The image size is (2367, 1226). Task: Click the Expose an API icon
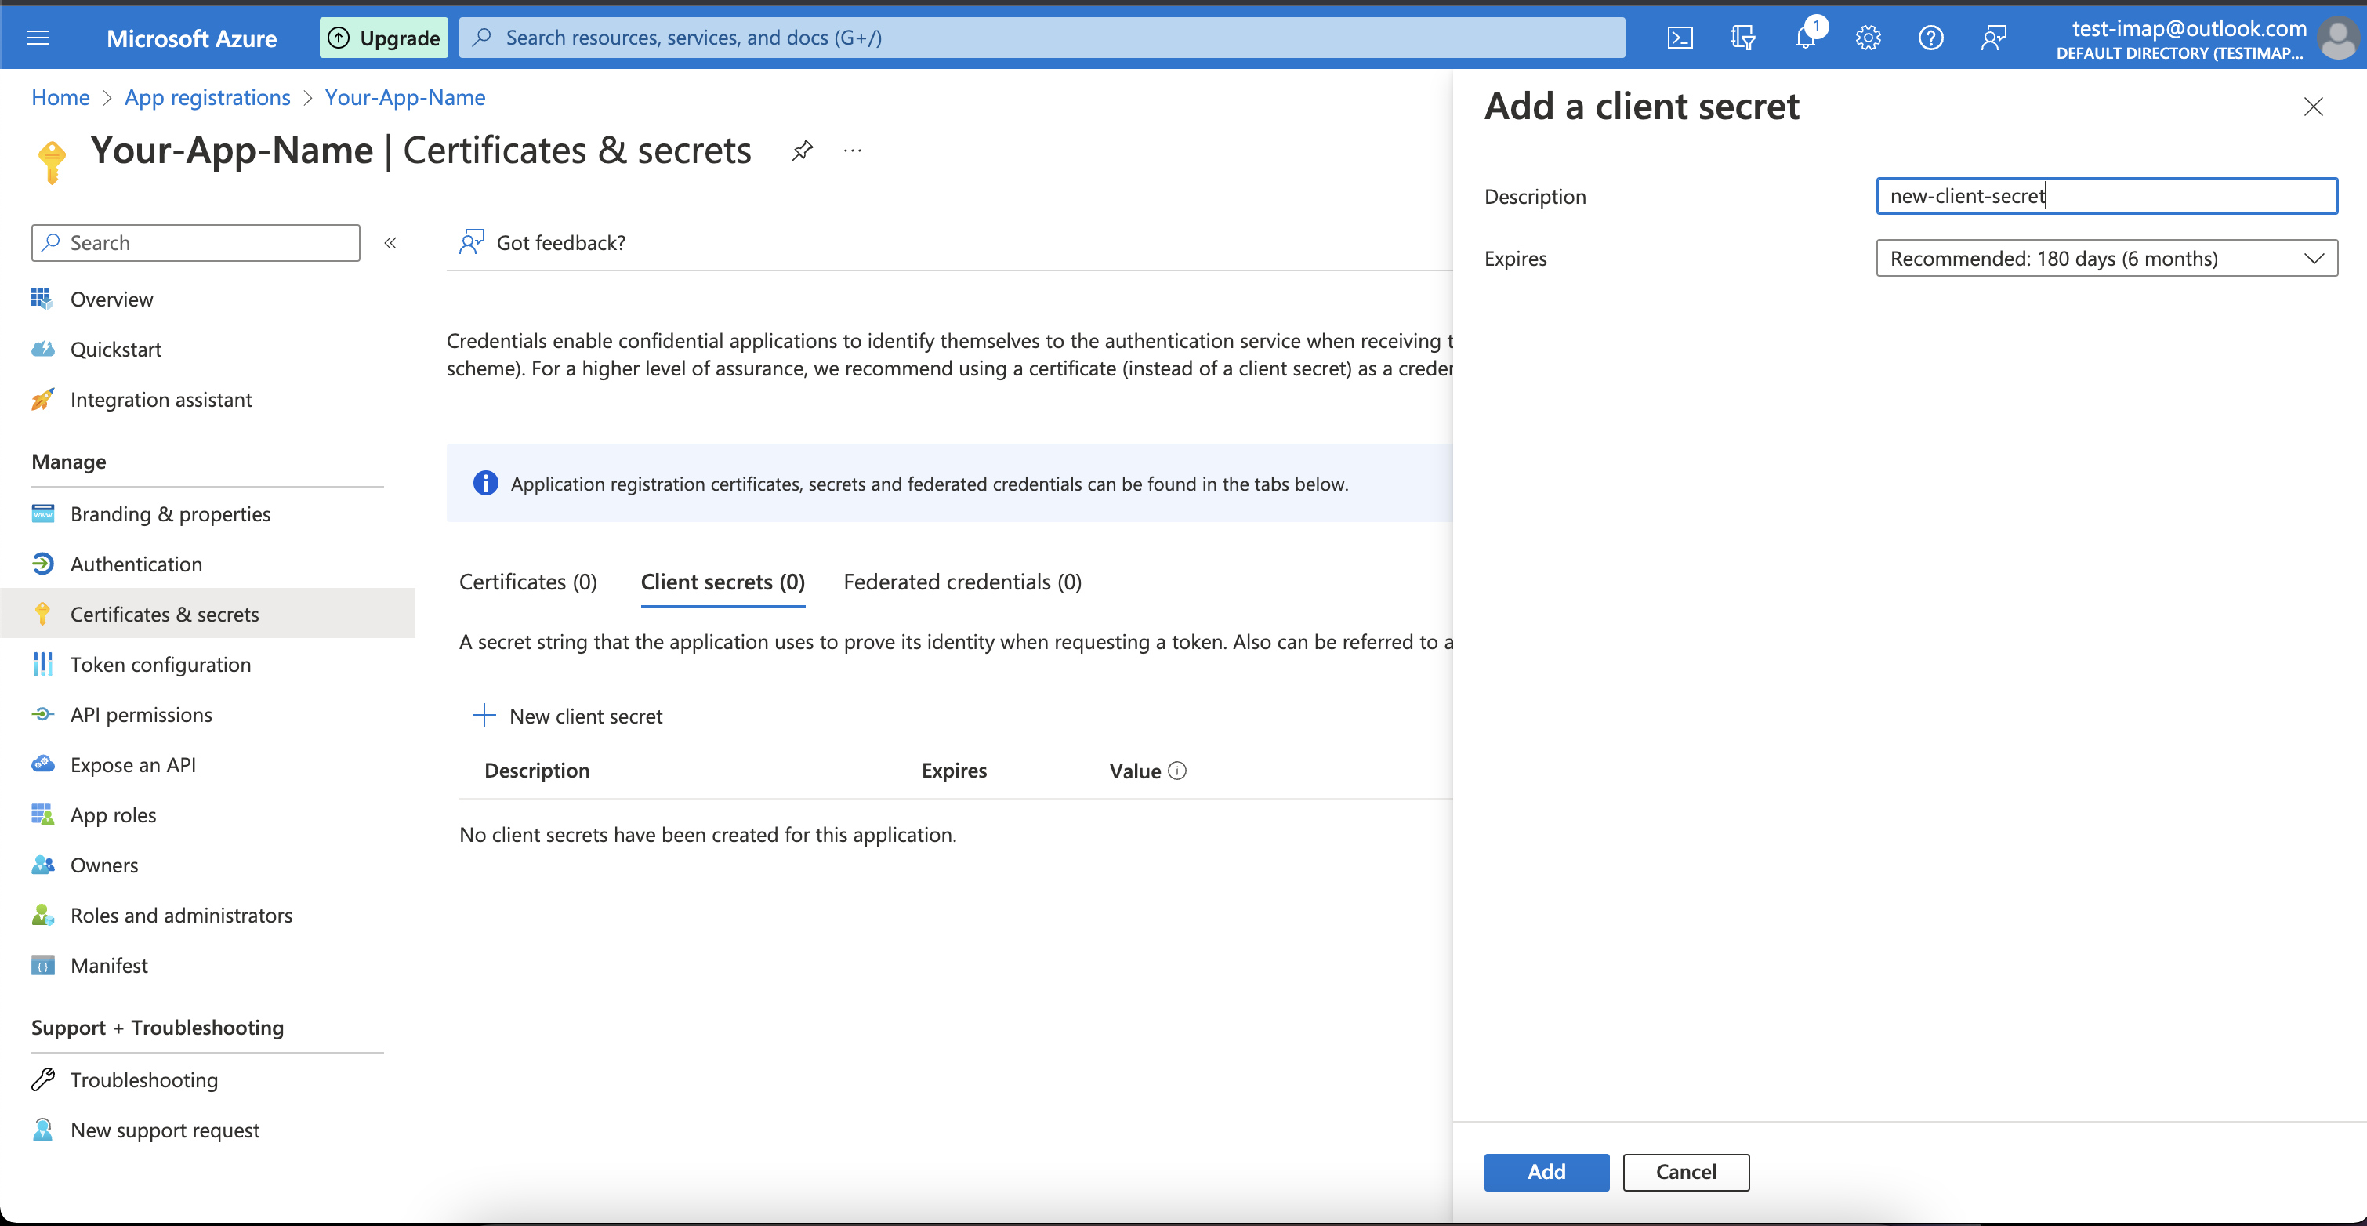(42, 764)
